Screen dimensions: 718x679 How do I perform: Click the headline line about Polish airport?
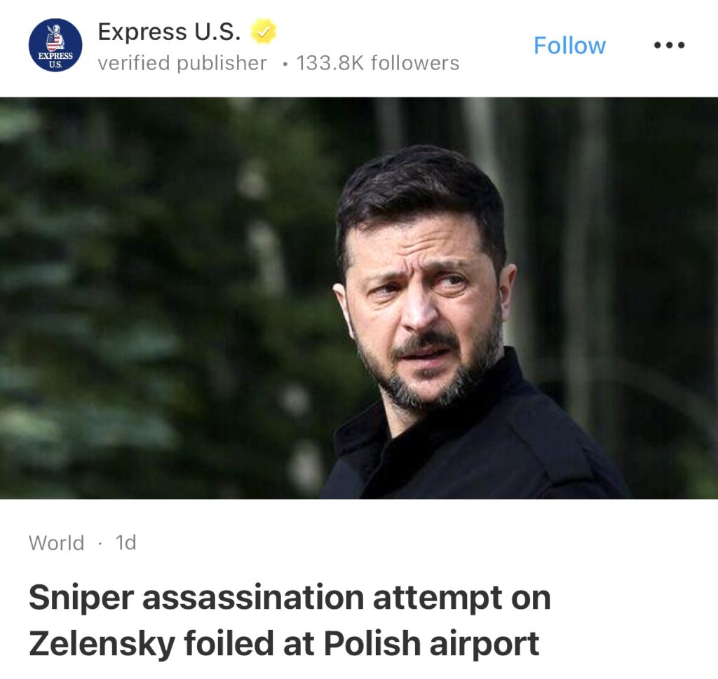point(284,643)
